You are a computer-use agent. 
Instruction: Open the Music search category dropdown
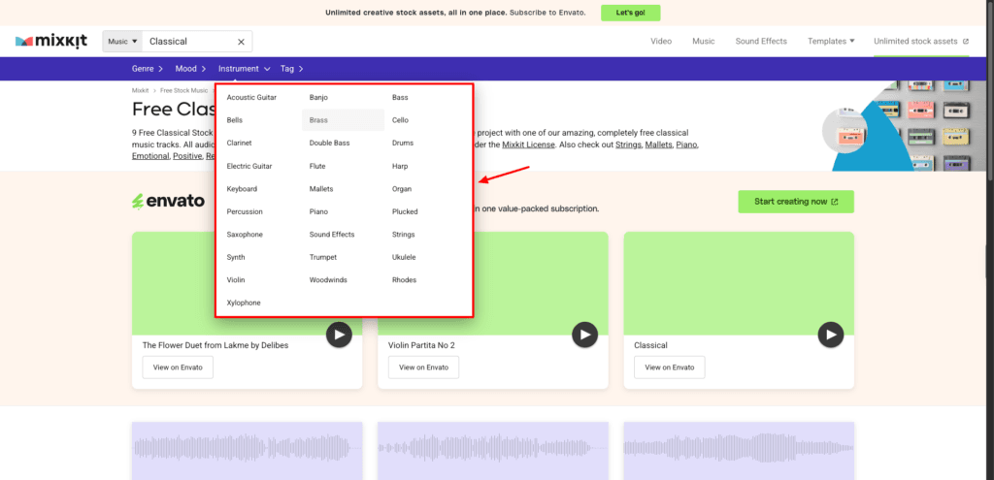pyautogui.click(x=122, y=41)
